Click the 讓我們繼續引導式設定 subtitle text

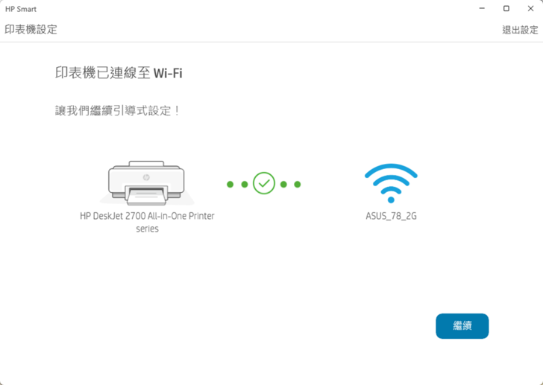coord(118,111)
